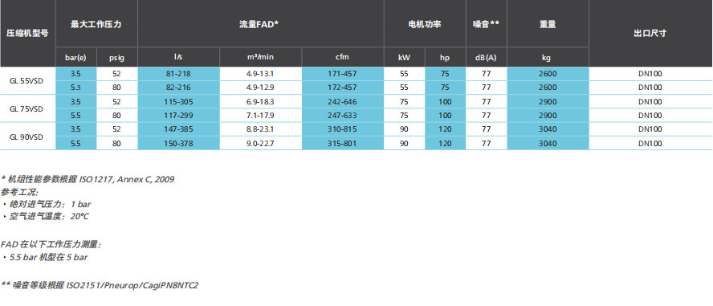Click the GL 55VSD model cell

(x=28, y=81)
